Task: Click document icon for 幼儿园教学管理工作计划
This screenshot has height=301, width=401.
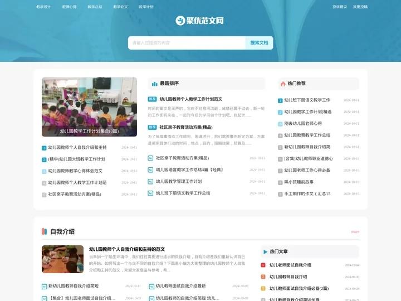Action: pyautogui.click(x=150, y=182)
